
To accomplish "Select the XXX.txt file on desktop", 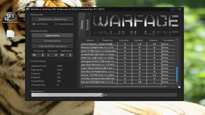I will (x=11, y=35).
